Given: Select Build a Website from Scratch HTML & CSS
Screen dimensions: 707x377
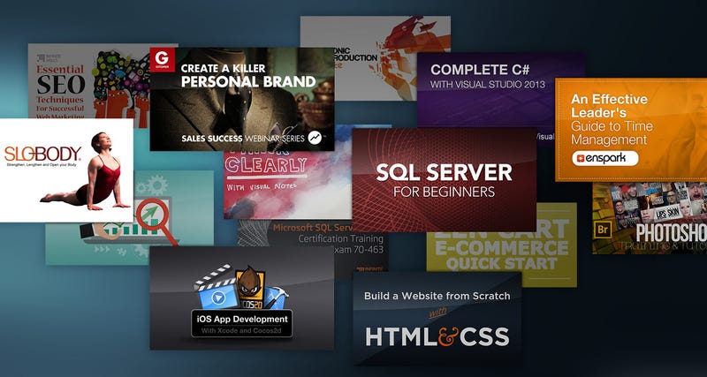Looking at the screenshot, I should pyautogui.click(x=437, y=318).
